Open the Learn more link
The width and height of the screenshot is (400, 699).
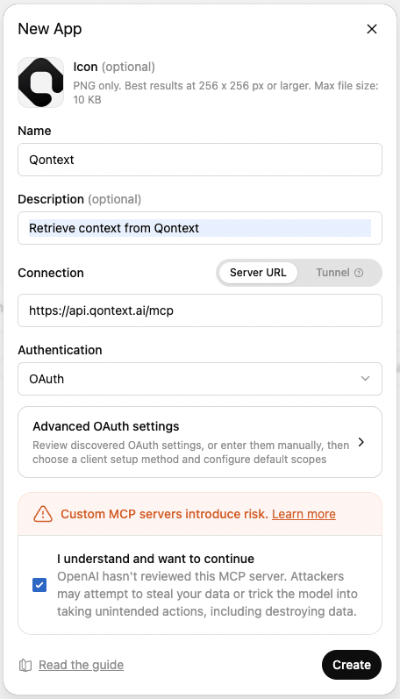(x=304, y=514)
